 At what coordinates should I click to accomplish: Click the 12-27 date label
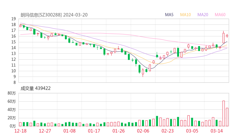(45, 131)
